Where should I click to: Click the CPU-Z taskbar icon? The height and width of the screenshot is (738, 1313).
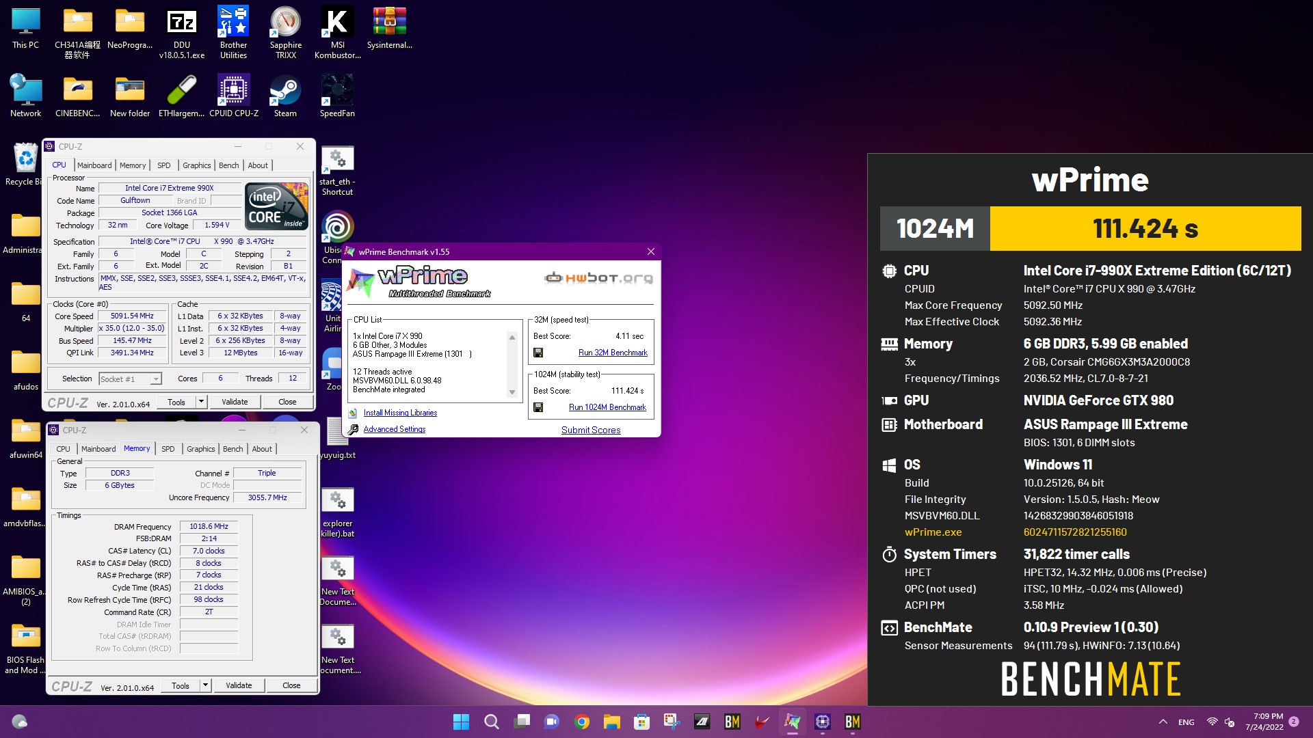click(822, 722)
